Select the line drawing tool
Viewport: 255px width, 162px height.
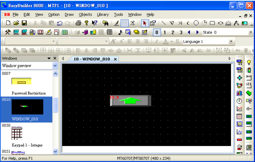pos(164,23)
